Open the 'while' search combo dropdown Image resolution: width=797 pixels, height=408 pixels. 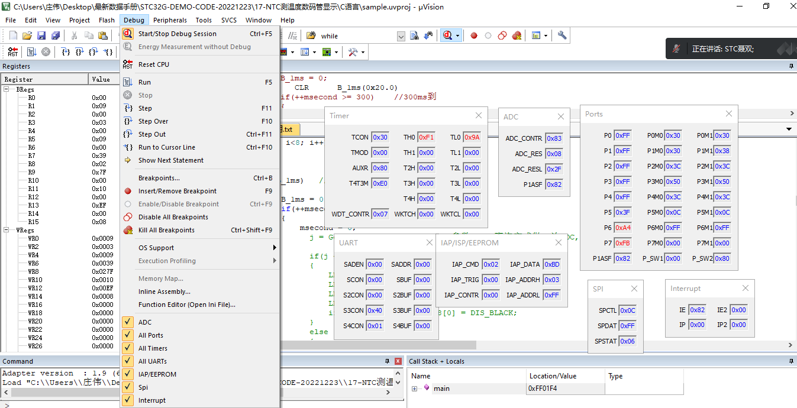point(401,36)
